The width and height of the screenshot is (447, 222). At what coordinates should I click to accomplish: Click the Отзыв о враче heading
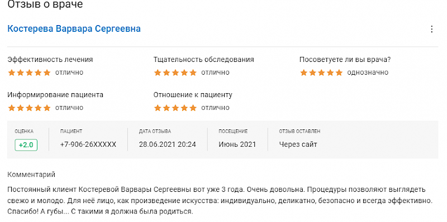(x=45, y=4)
